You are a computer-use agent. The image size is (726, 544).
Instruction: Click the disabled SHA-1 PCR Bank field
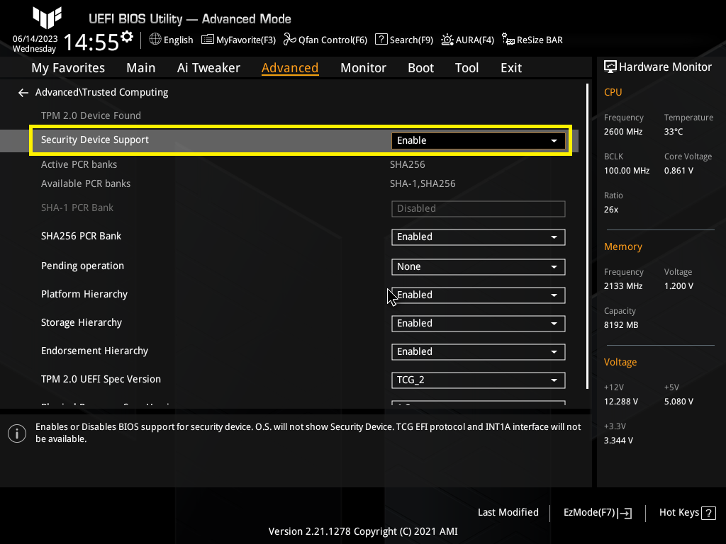479,209
